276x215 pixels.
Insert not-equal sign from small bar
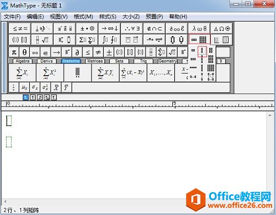[x=98, y=53]
